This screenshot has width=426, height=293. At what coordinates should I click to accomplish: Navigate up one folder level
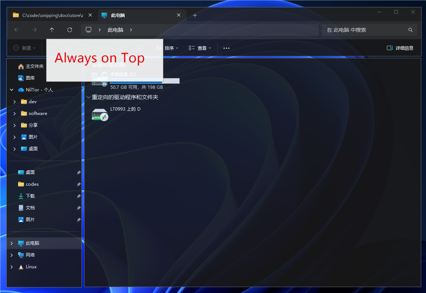coord(52,30)
